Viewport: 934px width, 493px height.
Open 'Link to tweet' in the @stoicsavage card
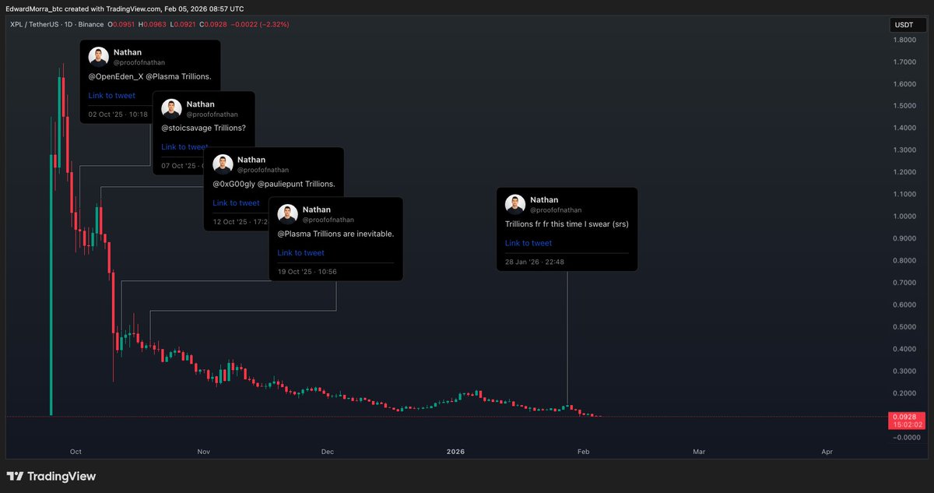pos(184,146)
